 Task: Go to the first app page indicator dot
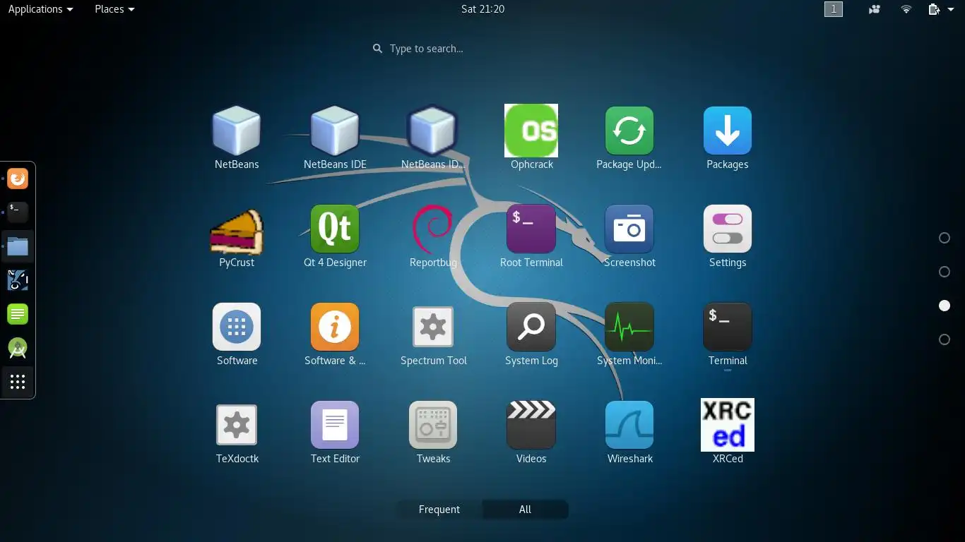tap(945, 238)
